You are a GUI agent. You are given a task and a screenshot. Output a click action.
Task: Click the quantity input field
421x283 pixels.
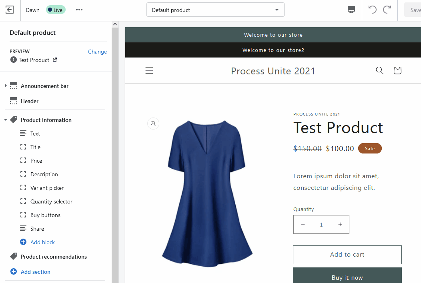tap(321, 225)
